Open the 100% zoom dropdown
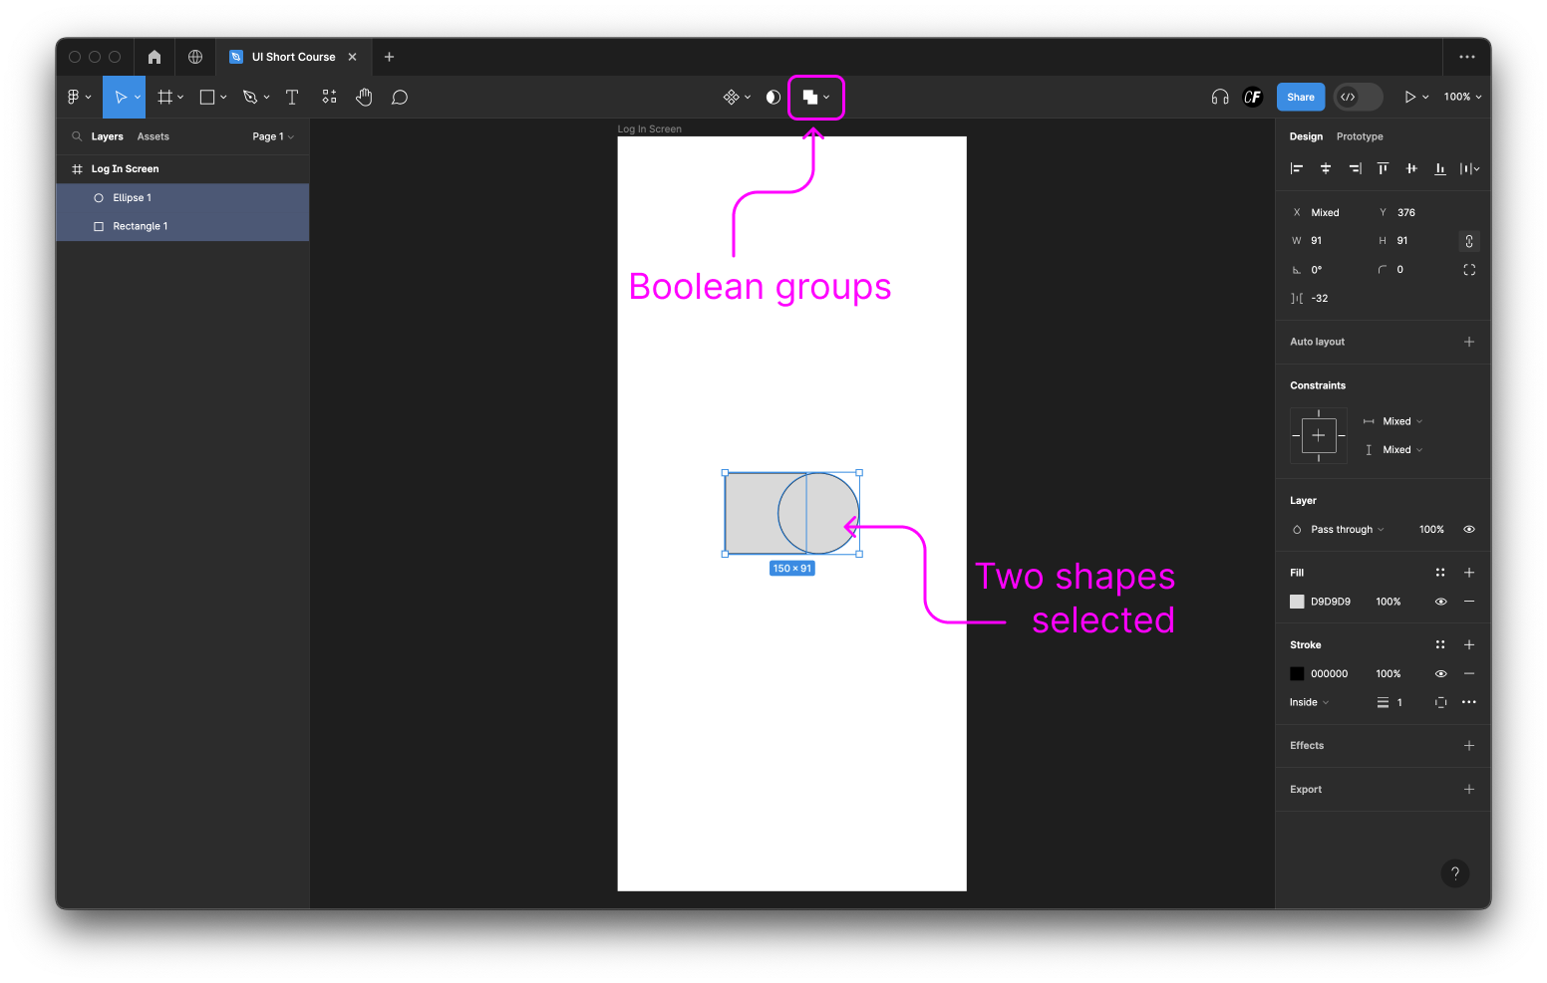This screenshot has width=1547, height=983. (x=1462, y=97)
